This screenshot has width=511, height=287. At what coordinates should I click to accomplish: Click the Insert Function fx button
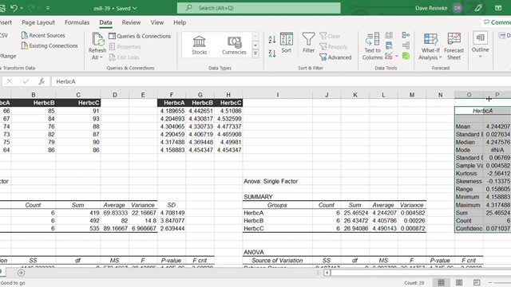coord(42,81)
